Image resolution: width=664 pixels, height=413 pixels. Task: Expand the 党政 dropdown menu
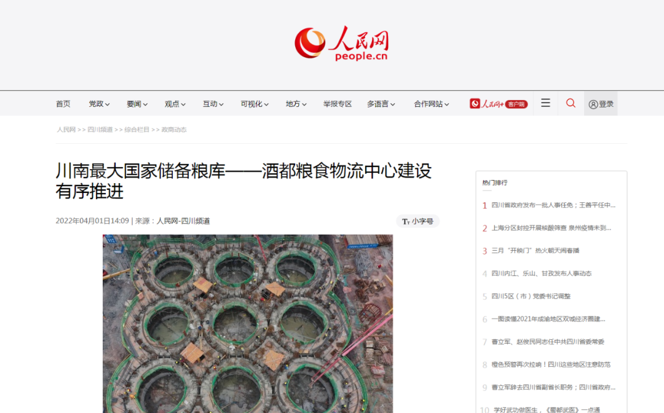(x=99, y=104)
